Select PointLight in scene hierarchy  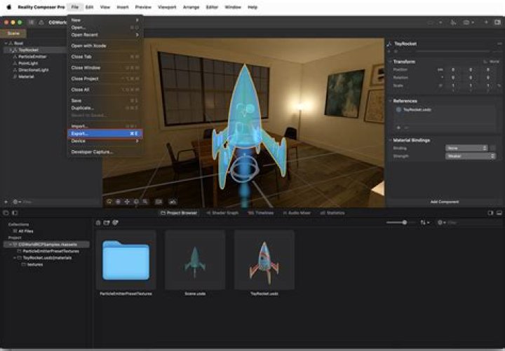point(28,63)
